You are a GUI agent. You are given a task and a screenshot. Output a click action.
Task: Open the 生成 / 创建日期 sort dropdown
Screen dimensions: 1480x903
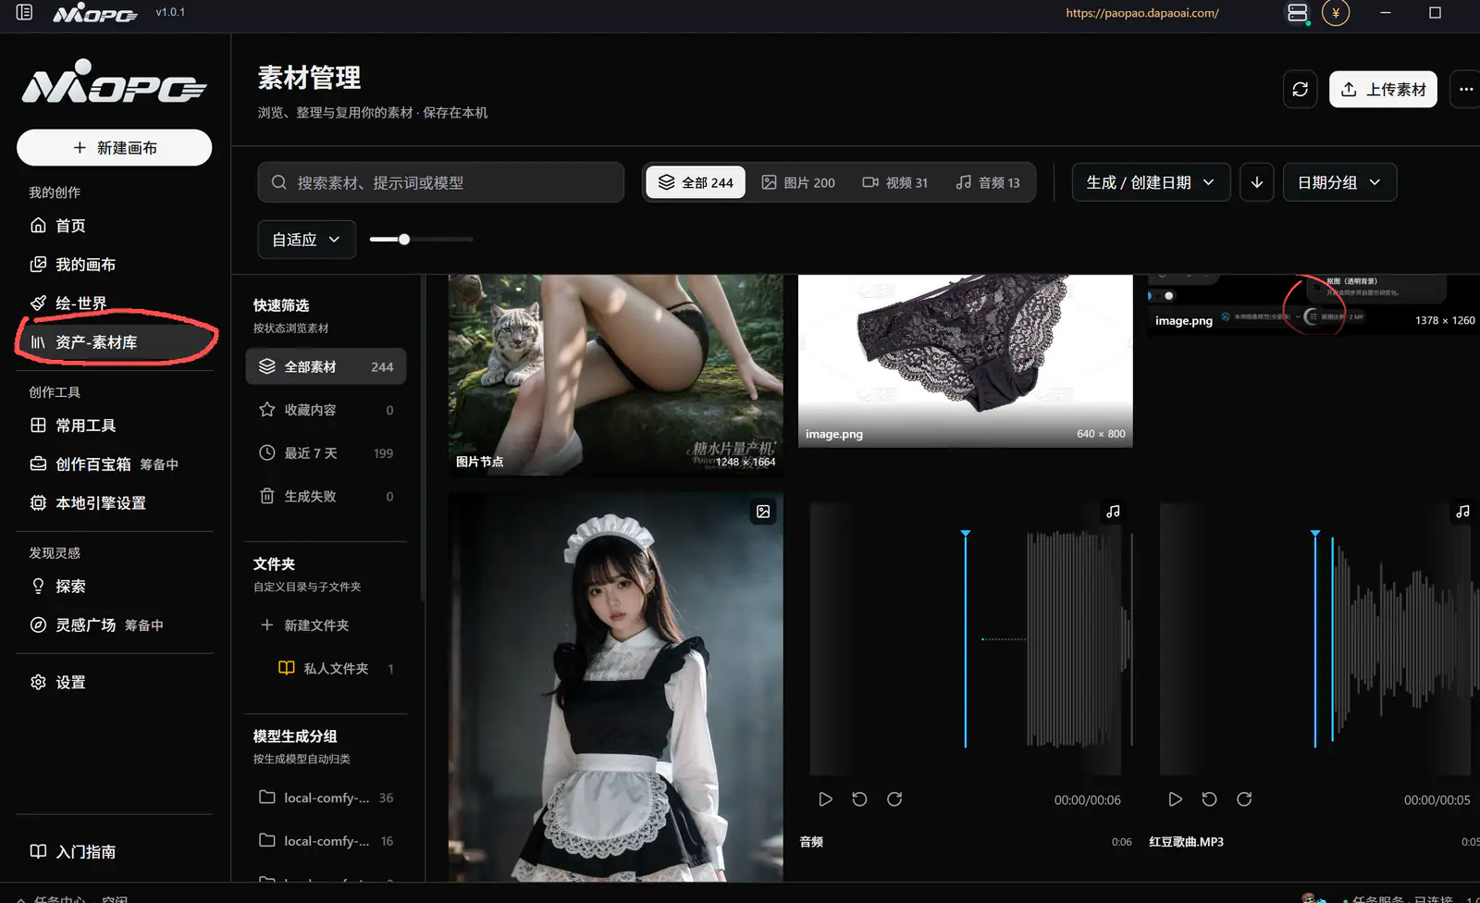pos(1151,182)
